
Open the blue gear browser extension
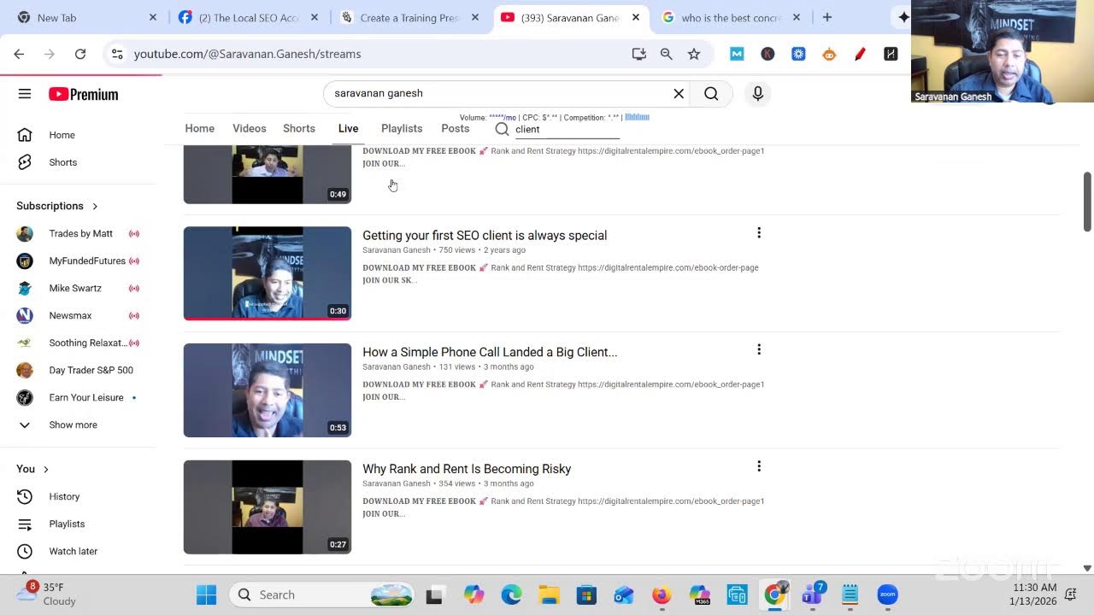(x=798, y=54)
